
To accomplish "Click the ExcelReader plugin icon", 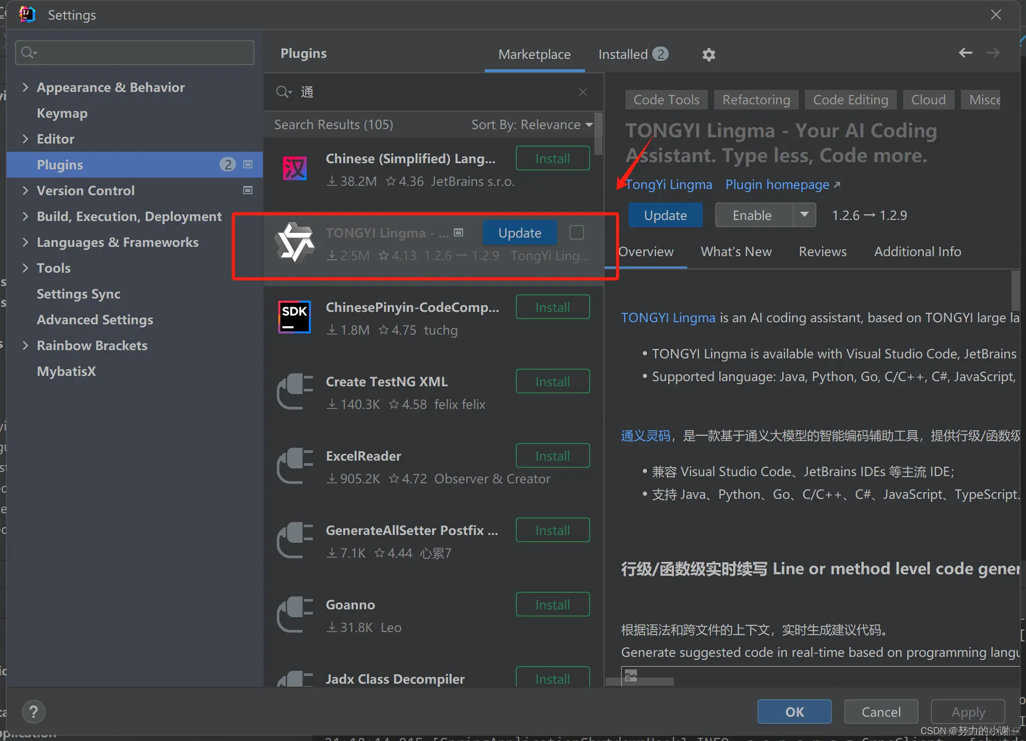I will pyautogui.click(x=295, y=466).
